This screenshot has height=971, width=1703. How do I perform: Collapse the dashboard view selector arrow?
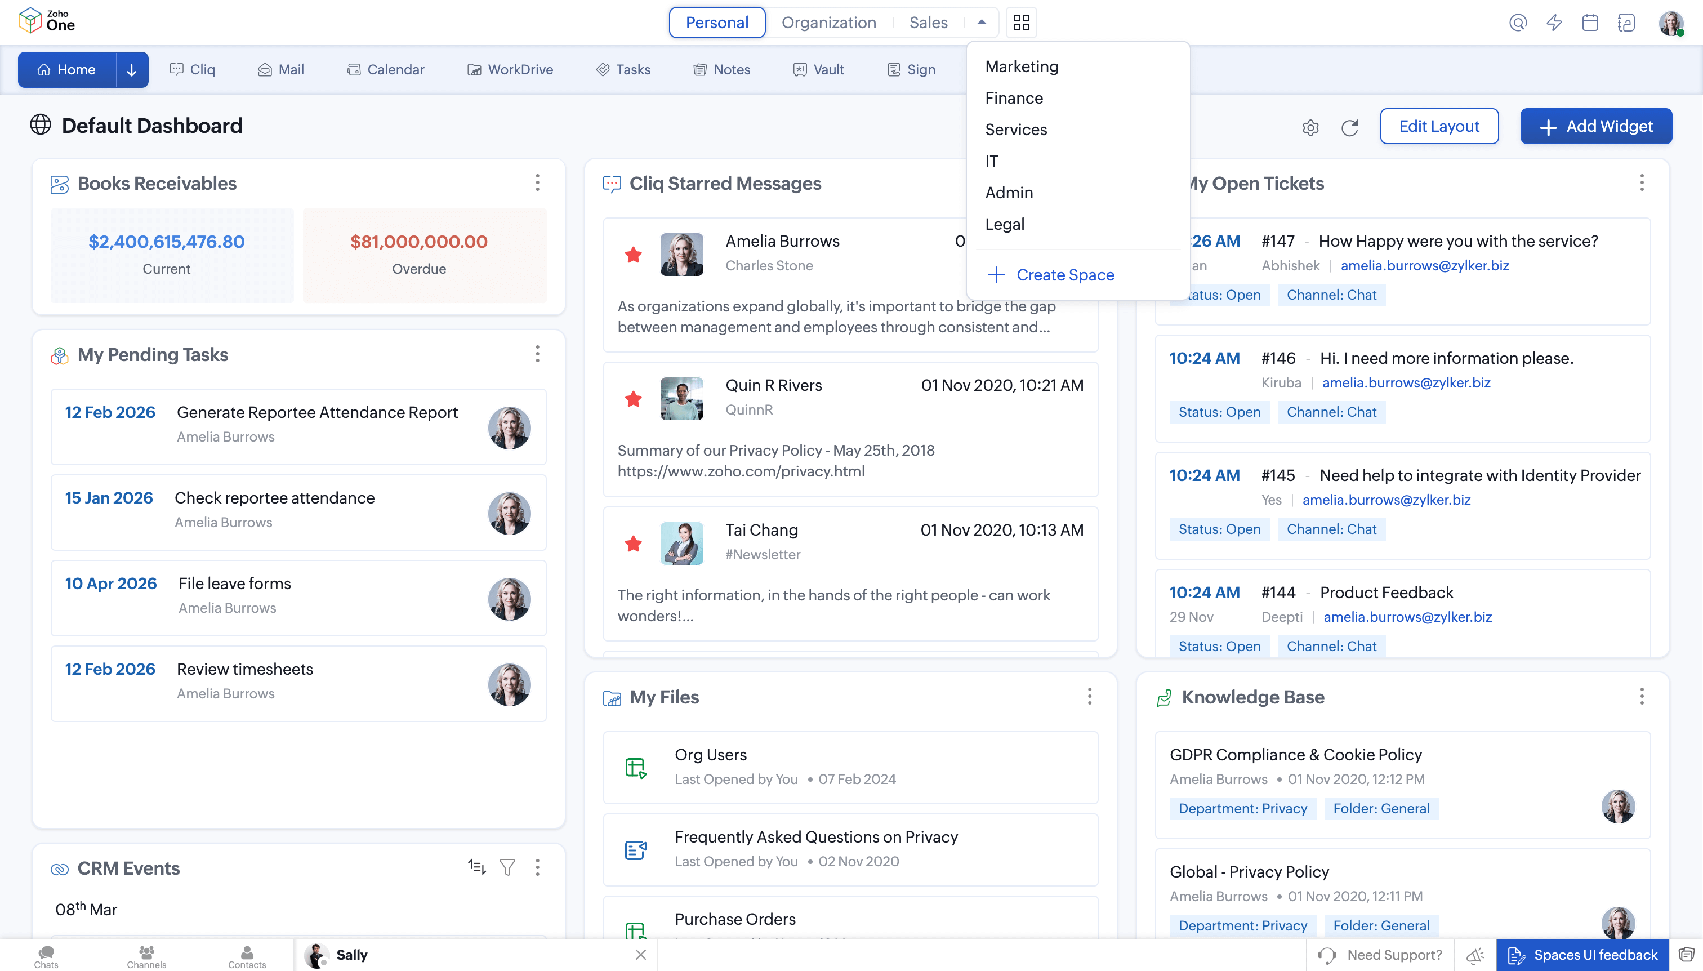click(981, 22)
